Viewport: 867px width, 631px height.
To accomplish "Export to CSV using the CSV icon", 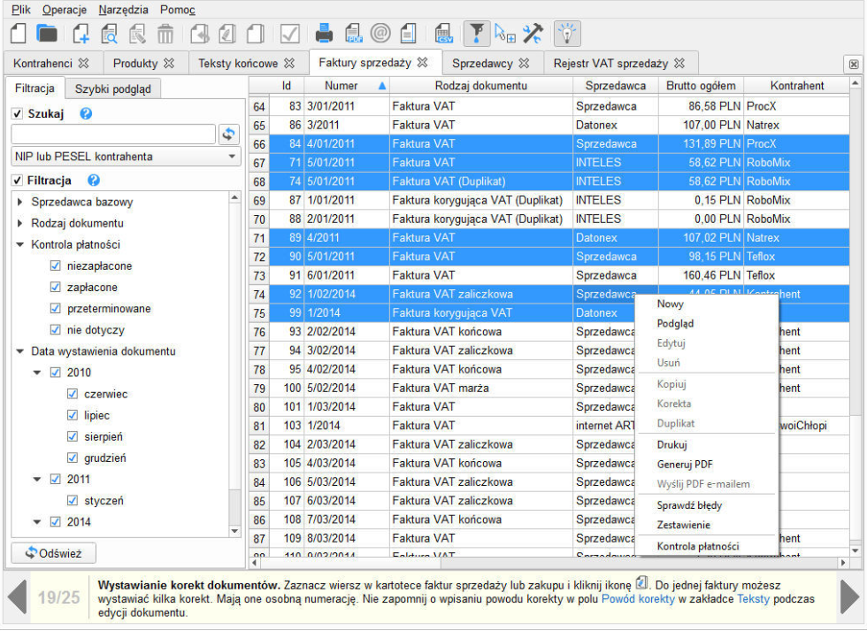I will (x=443, y=34).
